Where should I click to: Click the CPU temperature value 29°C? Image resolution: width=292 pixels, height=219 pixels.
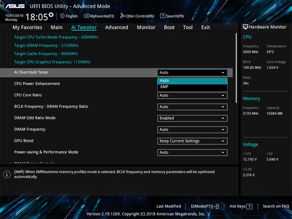pos(270,52)
